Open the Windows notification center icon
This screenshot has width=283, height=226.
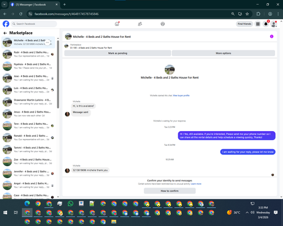276,212
